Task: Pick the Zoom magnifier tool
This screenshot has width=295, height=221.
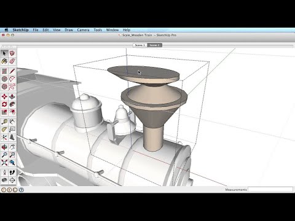Action: coord(4,155)
